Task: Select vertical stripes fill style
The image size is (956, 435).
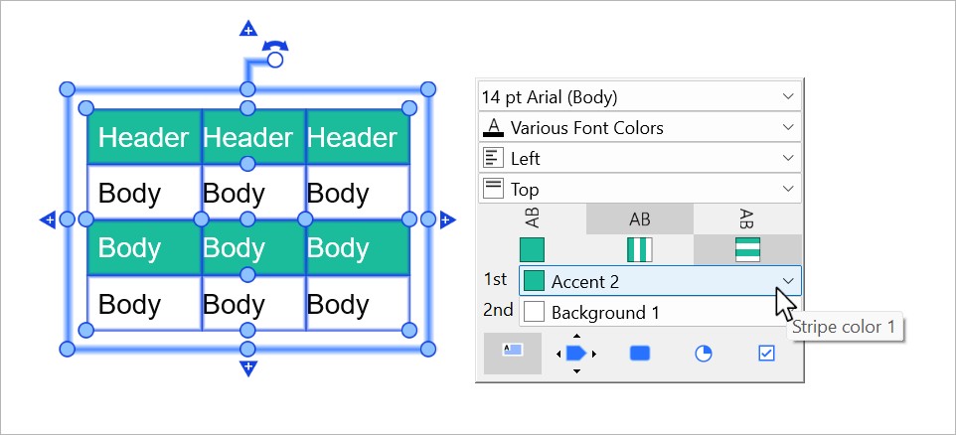Action: 639,249
